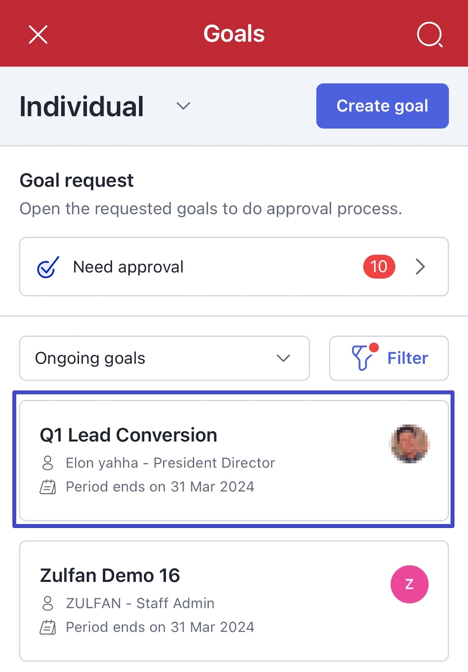This screenshot has height=672, width=468.
Task: Open the Q1 Lead Conversion goal card
Action: click(234, 460)
